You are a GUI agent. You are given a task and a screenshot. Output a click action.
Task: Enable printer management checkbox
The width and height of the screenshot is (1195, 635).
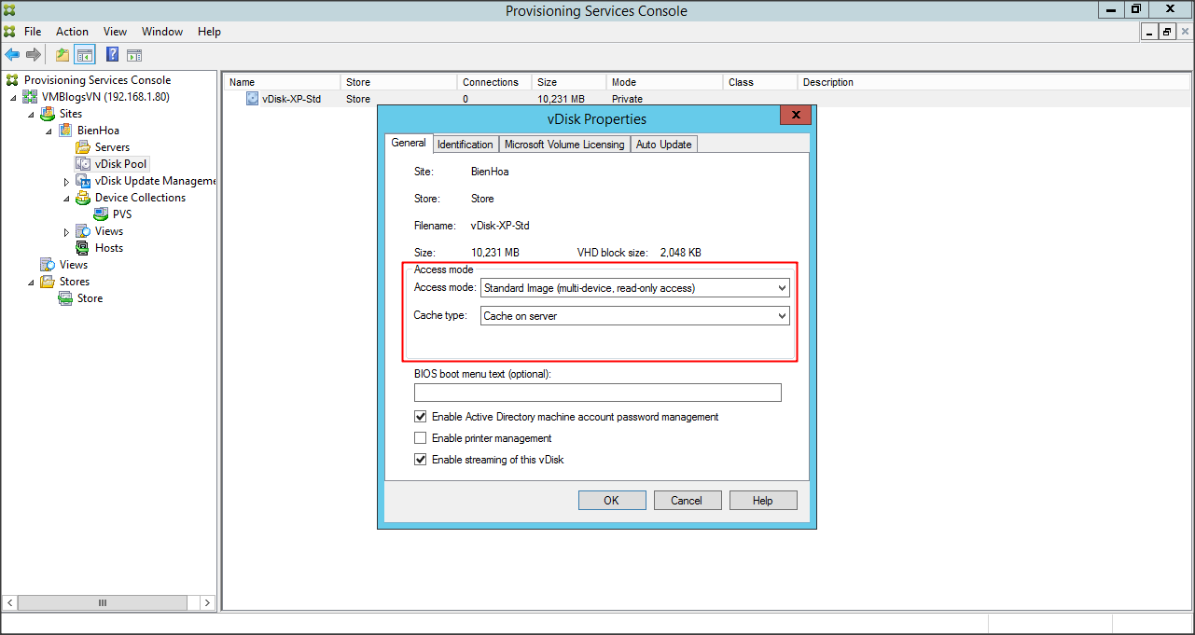(421, 438)
